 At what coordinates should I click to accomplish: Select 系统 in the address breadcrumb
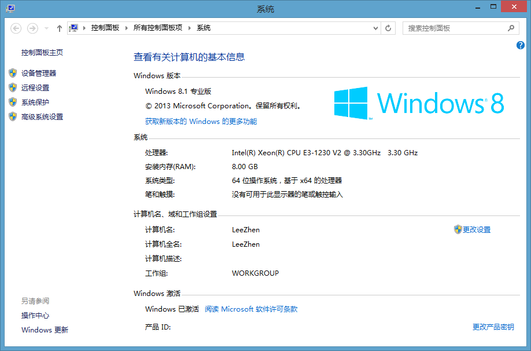pyautogui.click(x=204, y=28)
